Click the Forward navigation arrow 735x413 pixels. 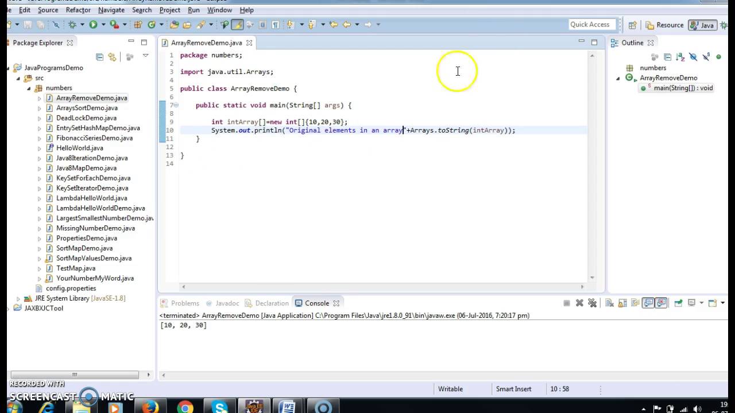click(368, 25)
